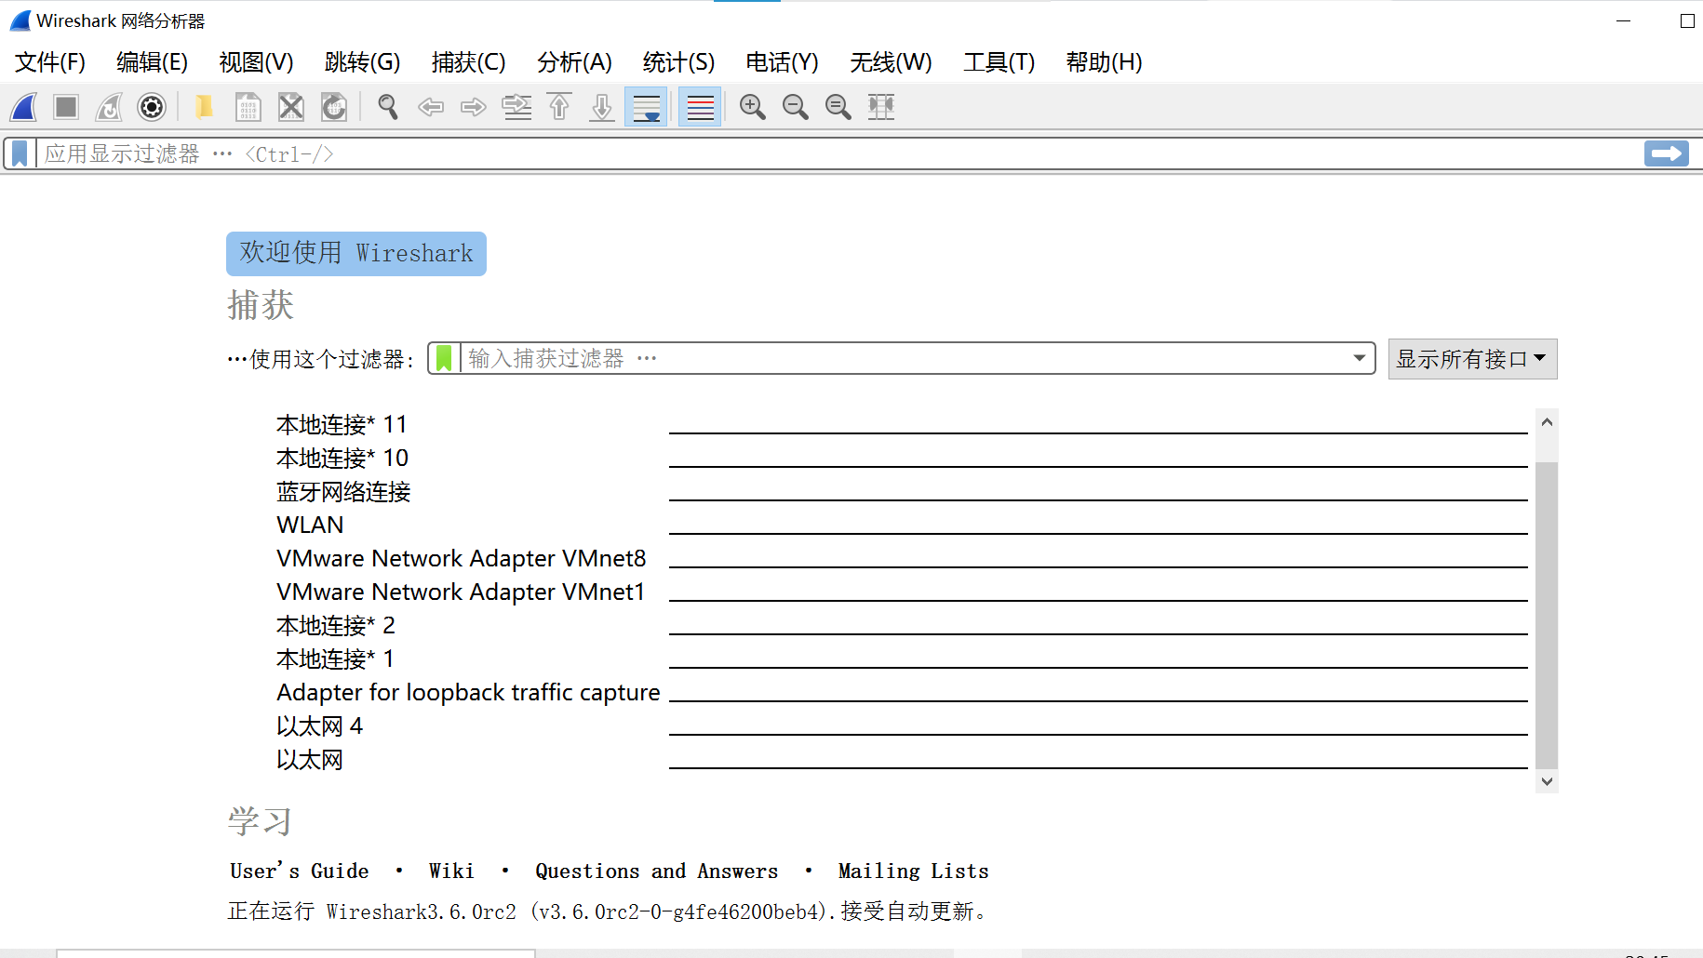Click the stop capture square icon

(66, 107)
